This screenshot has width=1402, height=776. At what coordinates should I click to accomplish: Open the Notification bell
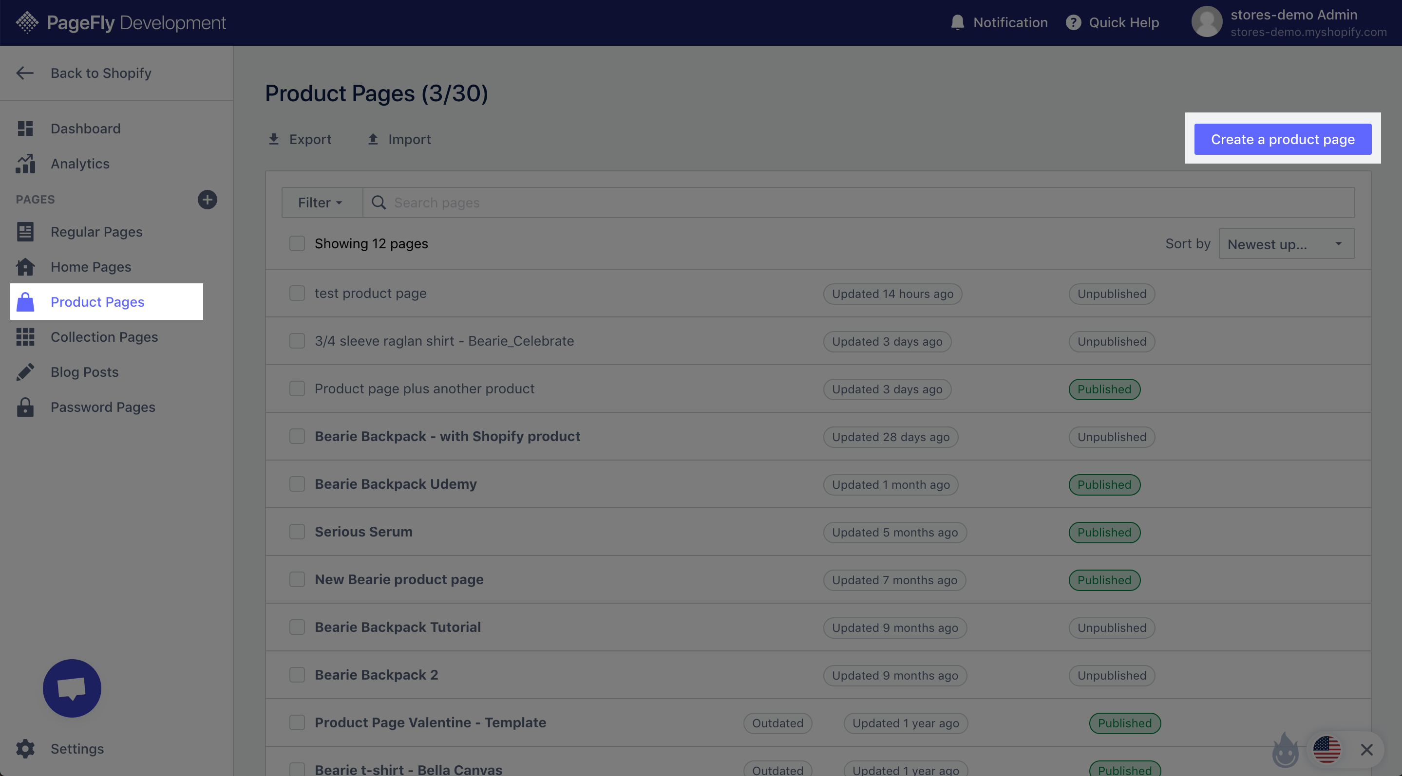tap(957, 22)
